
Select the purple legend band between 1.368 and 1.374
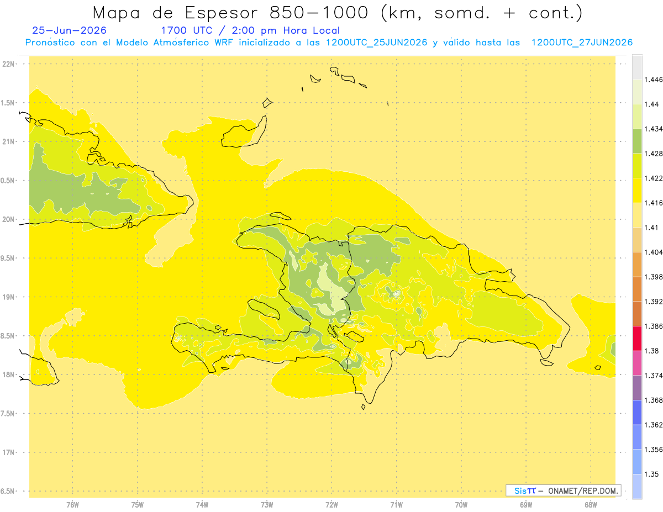(x=637, y=388)
